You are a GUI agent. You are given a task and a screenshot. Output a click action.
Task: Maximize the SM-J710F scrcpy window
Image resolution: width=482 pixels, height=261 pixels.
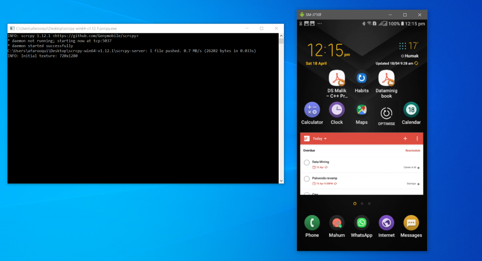pos(405,15)
